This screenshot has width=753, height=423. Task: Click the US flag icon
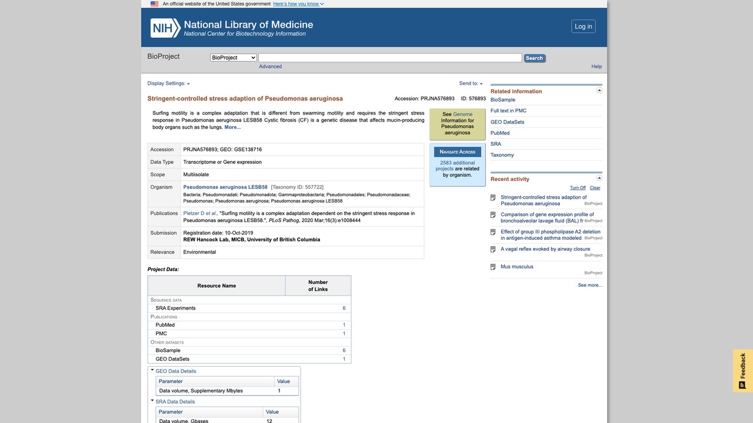coord(155,4)
